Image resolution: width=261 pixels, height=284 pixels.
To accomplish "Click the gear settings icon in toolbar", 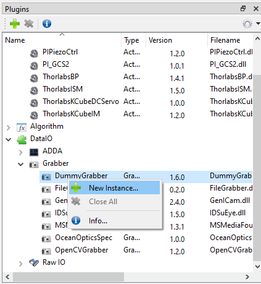I will (x=247, y=24).
